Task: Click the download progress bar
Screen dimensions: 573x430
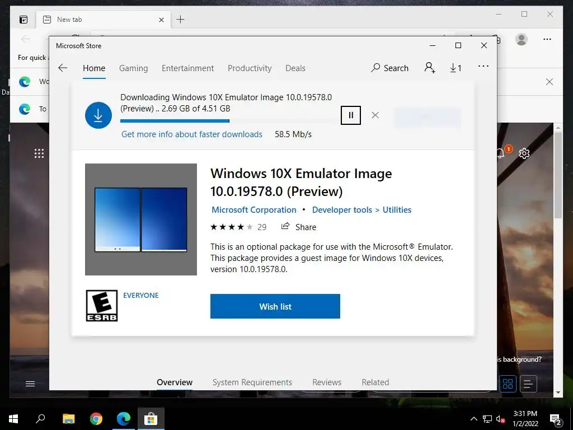Action: 227,121
